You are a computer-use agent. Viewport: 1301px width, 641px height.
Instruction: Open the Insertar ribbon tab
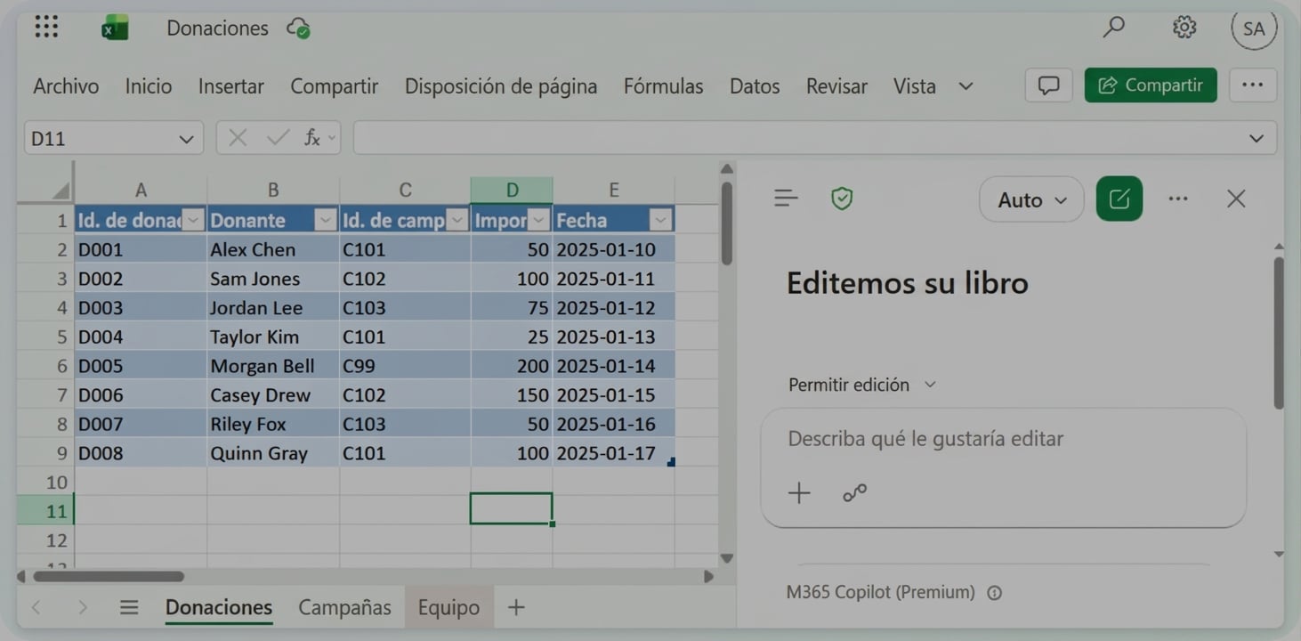coord(231,86)
